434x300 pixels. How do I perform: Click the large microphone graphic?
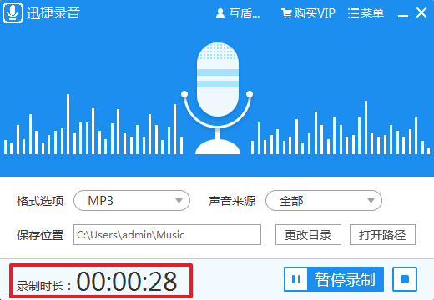pos(218,98)
